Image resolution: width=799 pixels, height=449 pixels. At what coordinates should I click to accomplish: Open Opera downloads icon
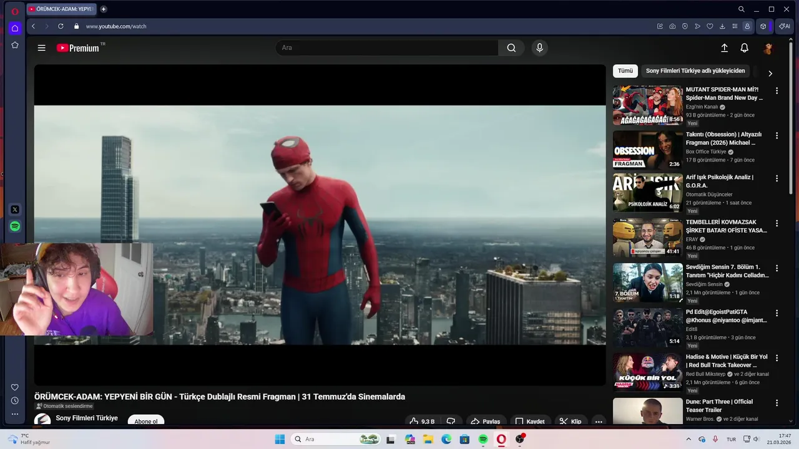(x=722, y=26)
